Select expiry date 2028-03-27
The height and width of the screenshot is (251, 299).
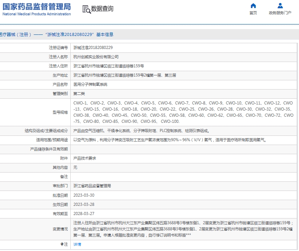pyautogui.click(x=84, y=214)
